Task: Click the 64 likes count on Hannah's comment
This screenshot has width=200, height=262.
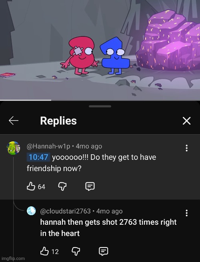Action: [x=41, y=187]
